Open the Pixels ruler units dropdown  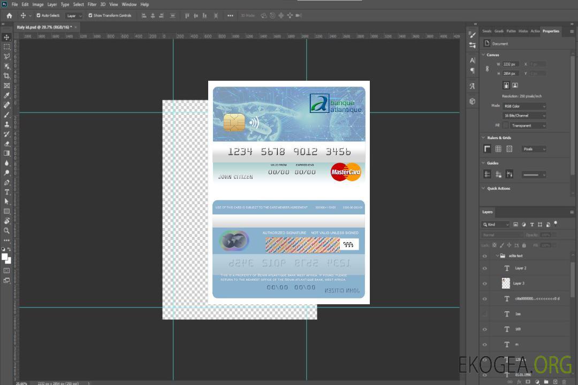pyautogui.click(x=534, y=149)
